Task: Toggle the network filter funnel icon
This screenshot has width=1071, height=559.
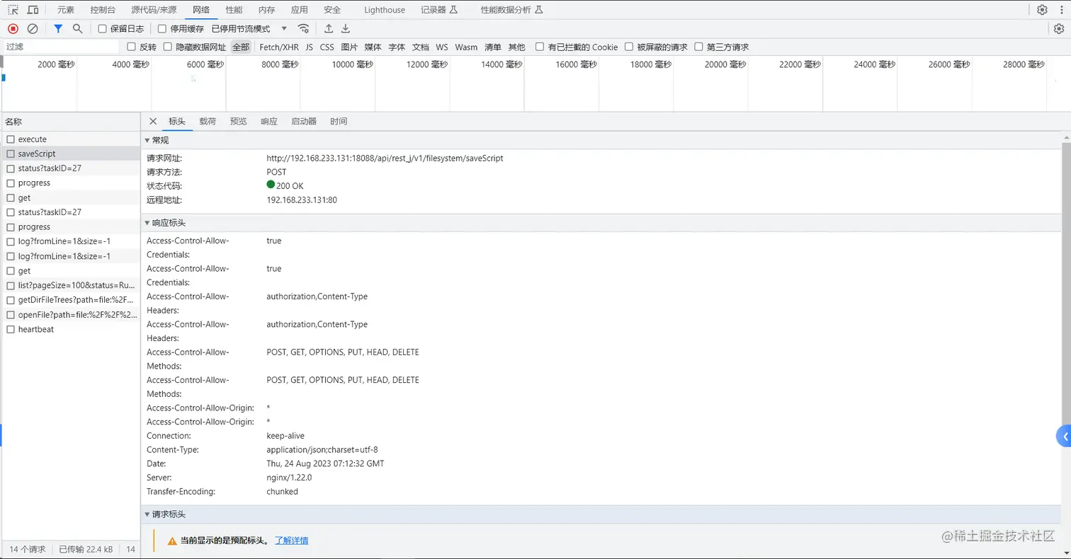Action: [58, 28]
